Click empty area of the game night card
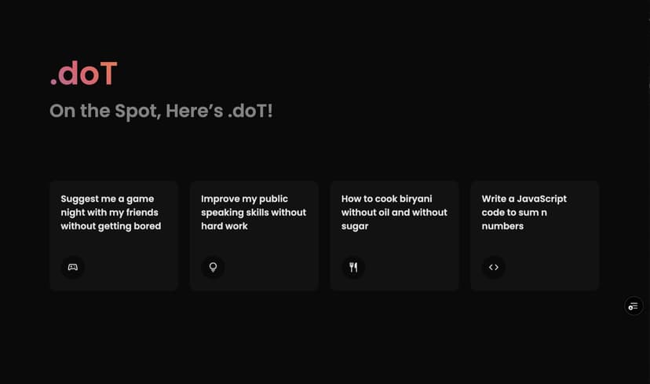 pos(133,267)
